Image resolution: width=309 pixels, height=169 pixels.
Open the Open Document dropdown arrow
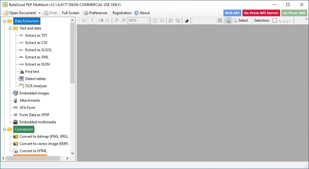39,13
